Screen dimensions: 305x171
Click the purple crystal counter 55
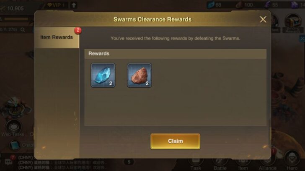point(271,5)
